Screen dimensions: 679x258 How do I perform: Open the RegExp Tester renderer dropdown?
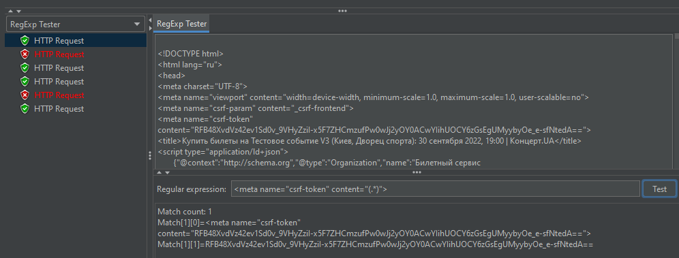[76, 25]
